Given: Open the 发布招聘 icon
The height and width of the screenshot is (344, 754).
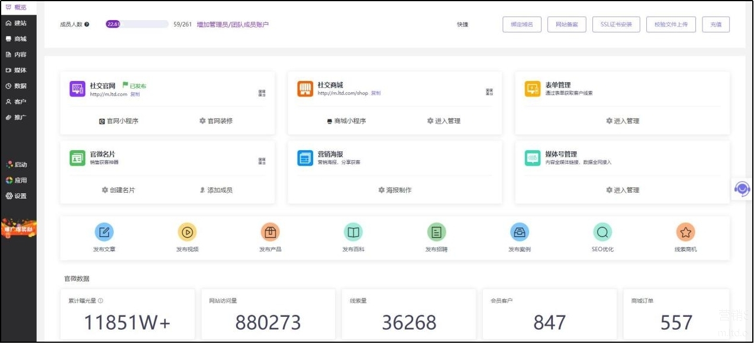Looking at the screenshot, I should tap(436, 232).
